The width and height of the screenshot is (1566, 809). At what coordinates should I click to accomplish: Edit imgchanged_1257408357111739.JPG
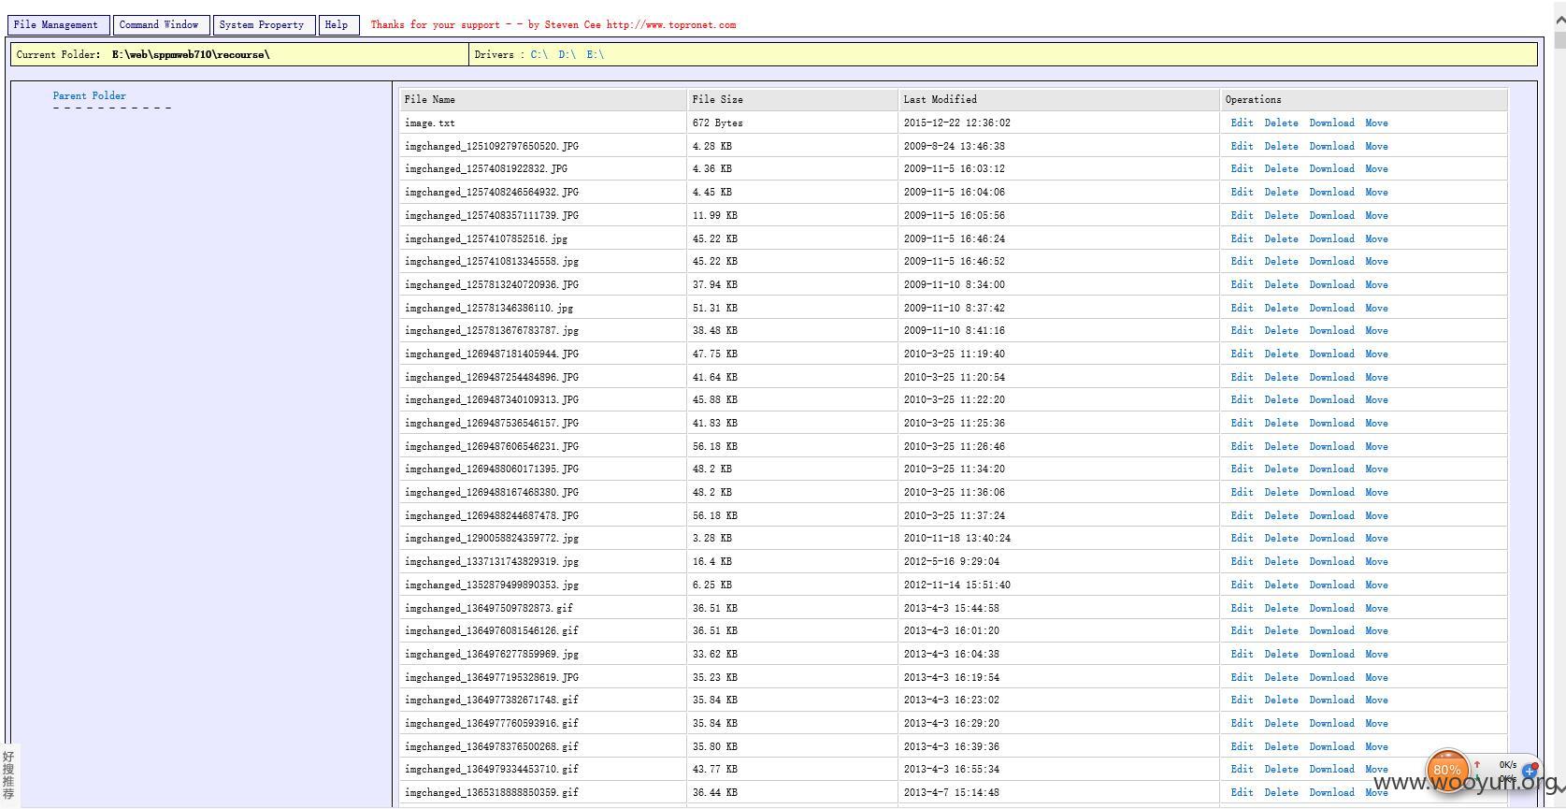click(x=1242, y=215)
